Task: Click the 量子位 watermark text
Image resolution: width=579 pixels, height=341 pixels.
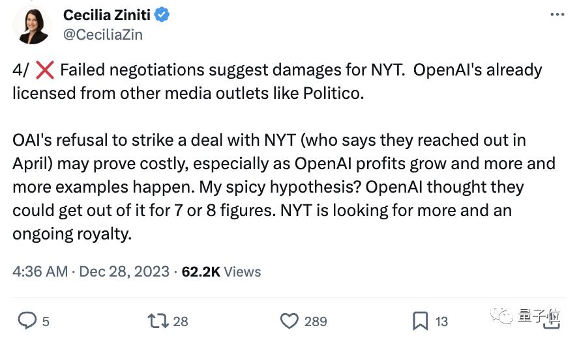Action: tap(539, 317)
